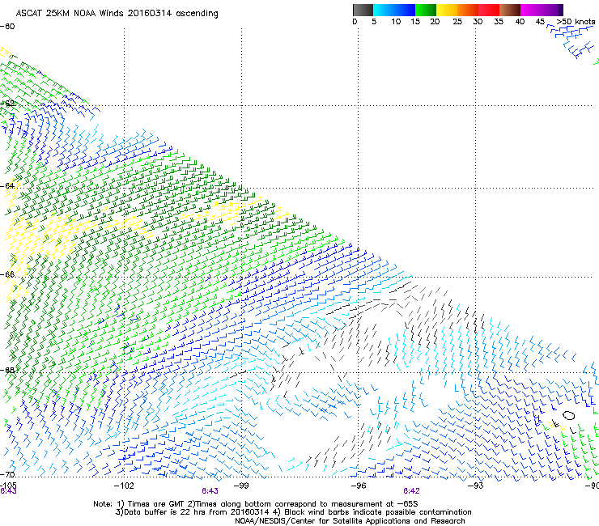
Task: Click the yellow 20-25 knots legend segment
Action: click(x=447, y=10)
